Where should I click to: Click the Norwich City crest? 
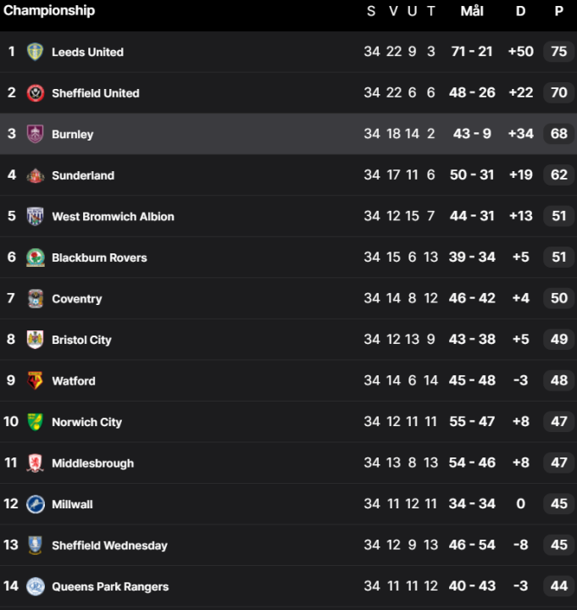coord(35,422)
